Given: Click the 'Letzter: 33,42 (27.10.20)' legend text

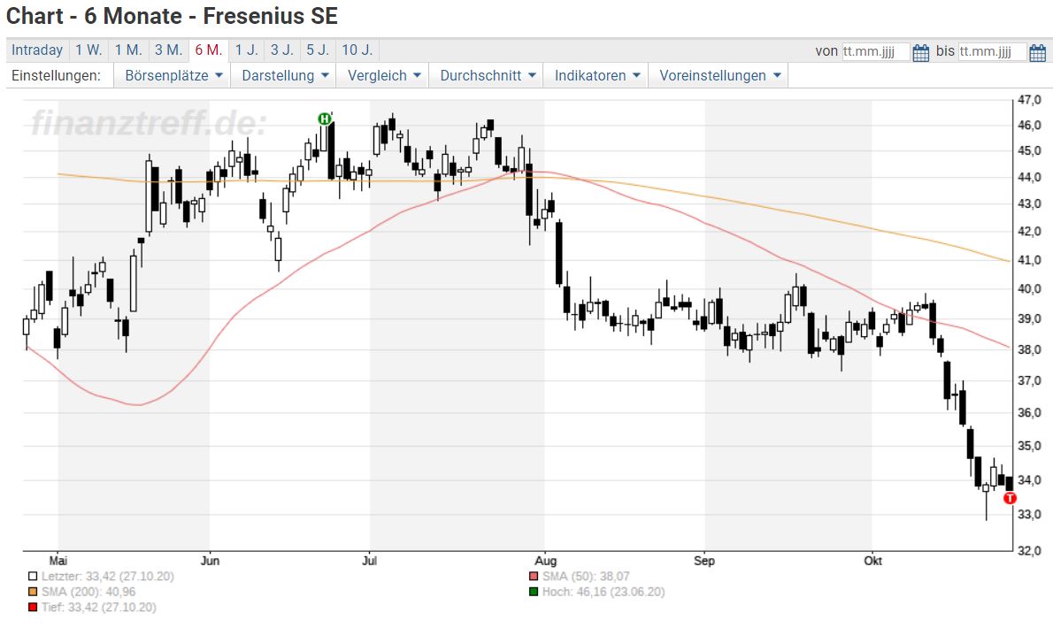Looking at the screenshot, I should 107,577.
